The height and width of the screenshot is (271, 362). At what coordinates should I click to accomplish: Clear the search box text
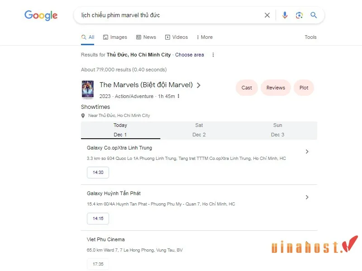(x=267, y=15)
